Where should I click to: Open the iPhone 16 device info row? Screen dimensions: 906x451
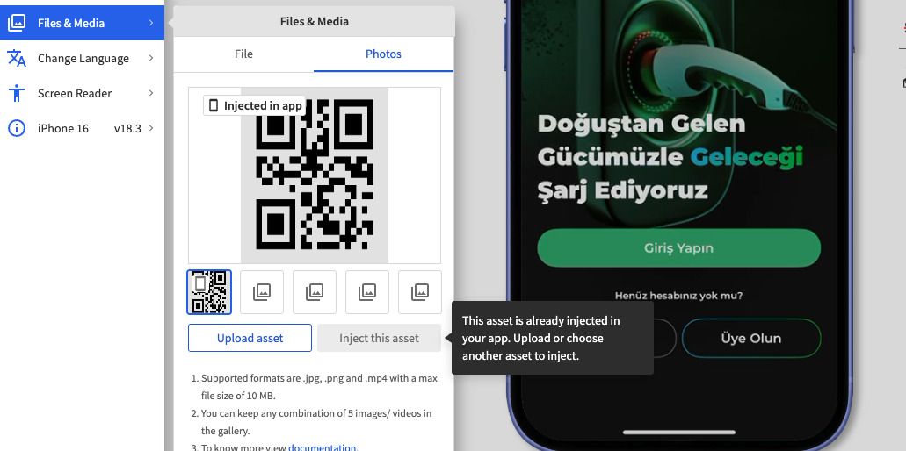[x=82, y=129]
